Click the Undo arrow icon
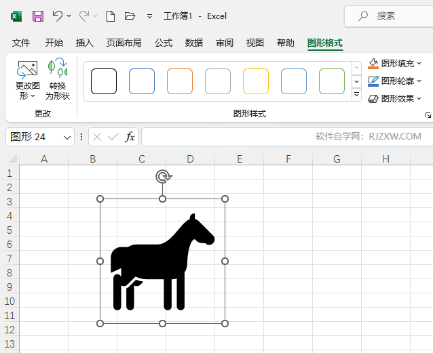The width and height of the screenshot is (433, 353). [x=58, y=16]
